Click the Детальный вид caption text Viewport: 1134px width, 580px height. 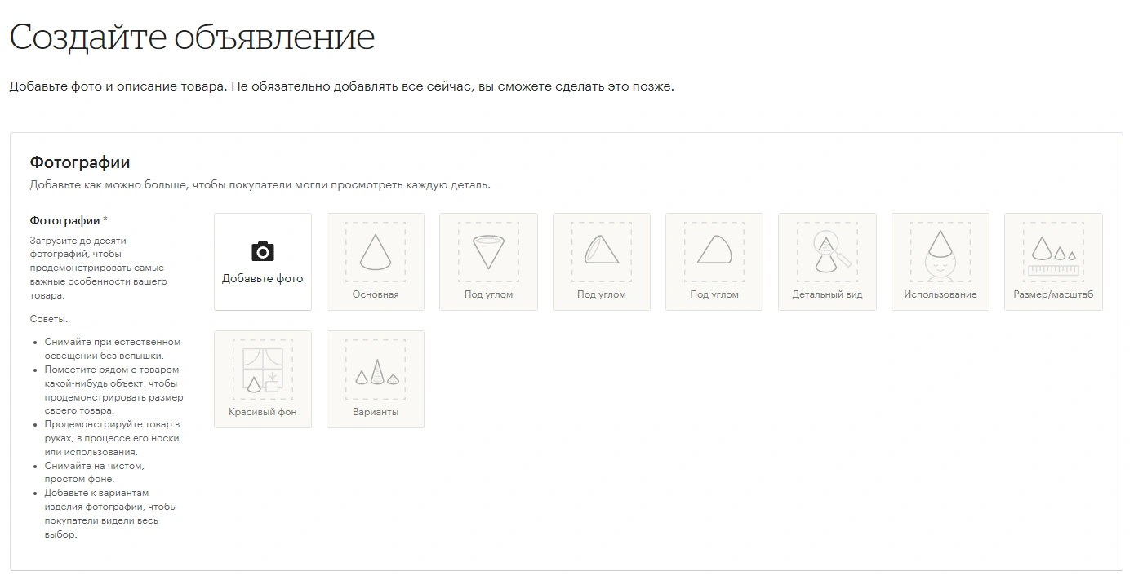(x=827, y=294)
